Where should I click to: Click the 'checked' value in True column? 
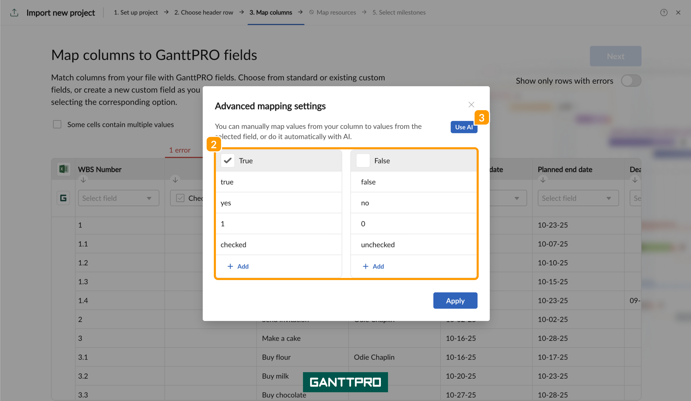(279, 244)
